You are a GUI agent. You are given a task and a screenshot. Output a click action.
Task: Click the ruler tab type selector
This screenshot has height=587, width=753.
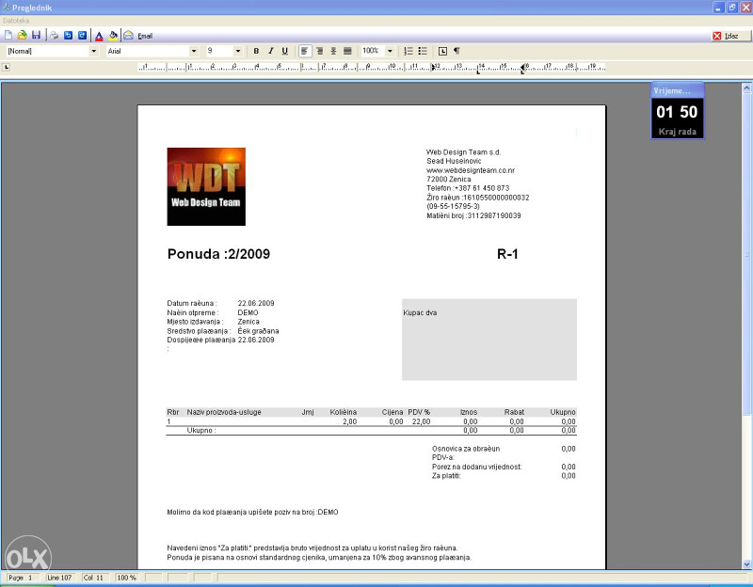point(7,67)
